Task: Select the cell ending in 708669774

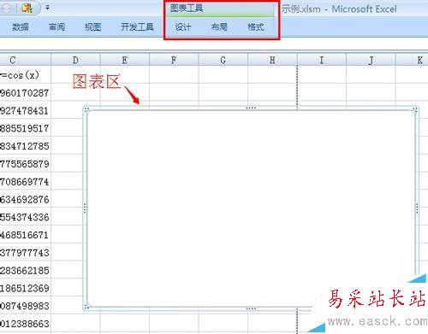Action: pos(25,181)
